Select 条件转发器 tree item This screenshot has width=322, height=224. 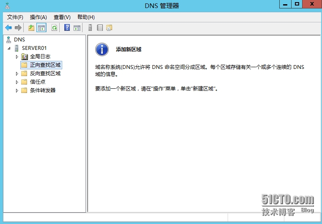tap(43, 90)
